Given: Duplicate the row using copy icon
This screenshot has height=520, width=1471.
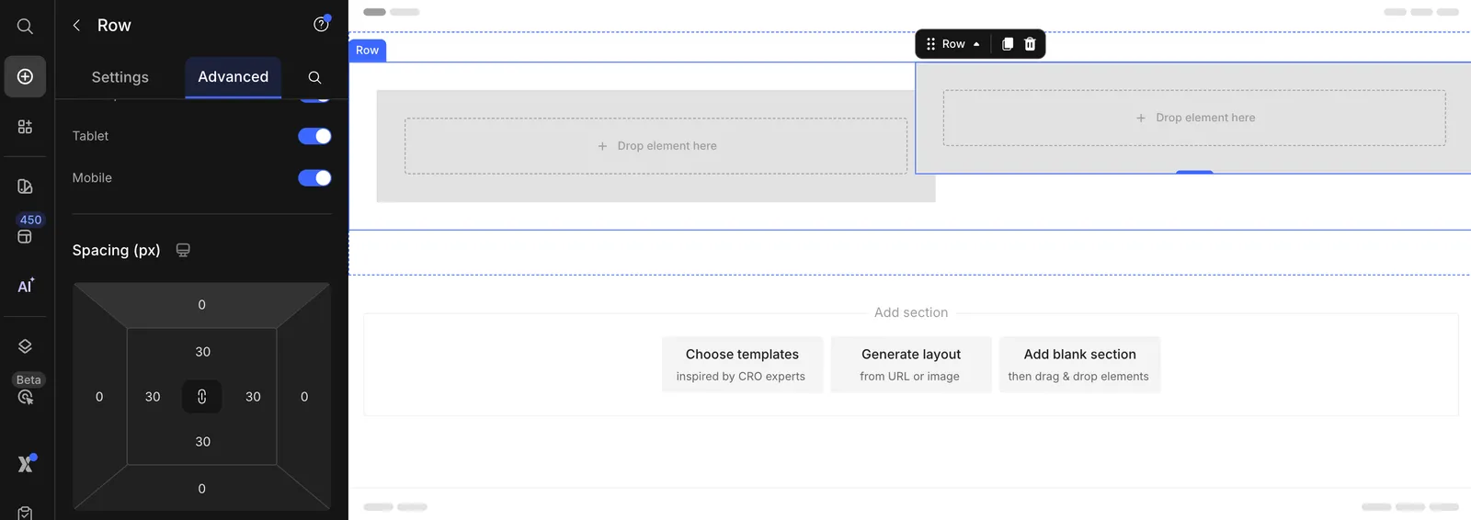Looking at the screenshot, I should coord(1008,44).
